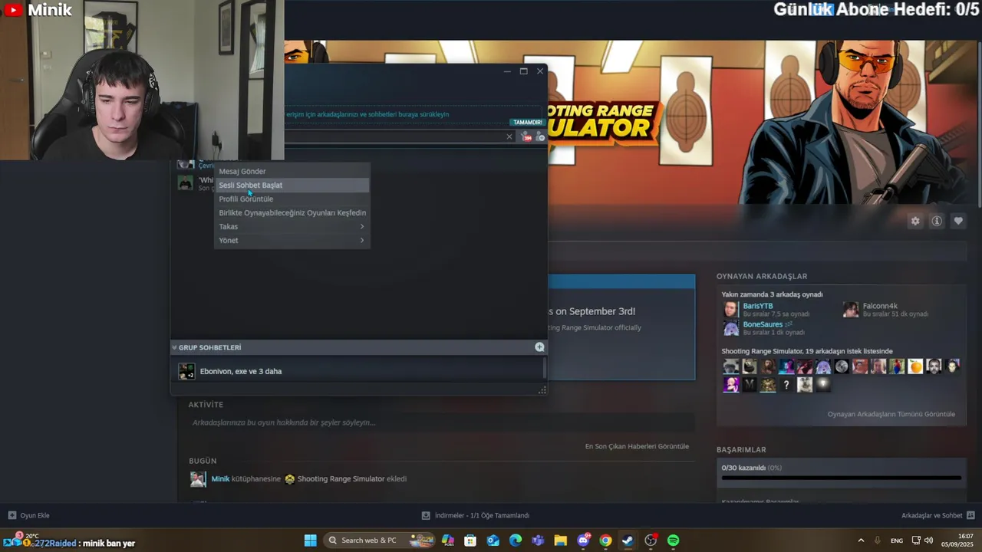Click En Son Çıkan Haberleri Görüntüle link

click(x=637, y=446)
